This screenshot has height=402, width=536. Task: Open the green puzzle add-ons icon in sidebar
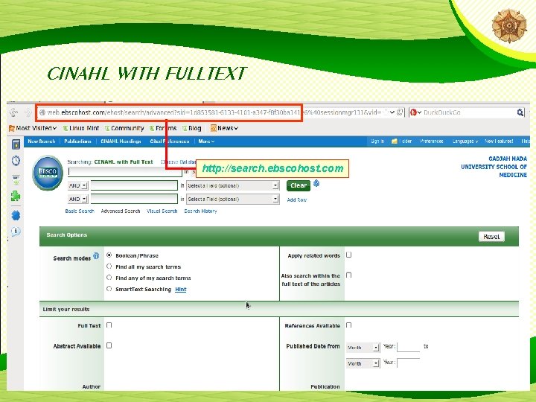click(x=16, y=196)
